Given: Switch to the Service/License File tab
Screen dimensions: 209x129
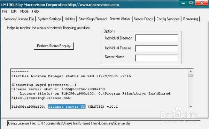Looking at the screenshot, I should coord(19,19).
